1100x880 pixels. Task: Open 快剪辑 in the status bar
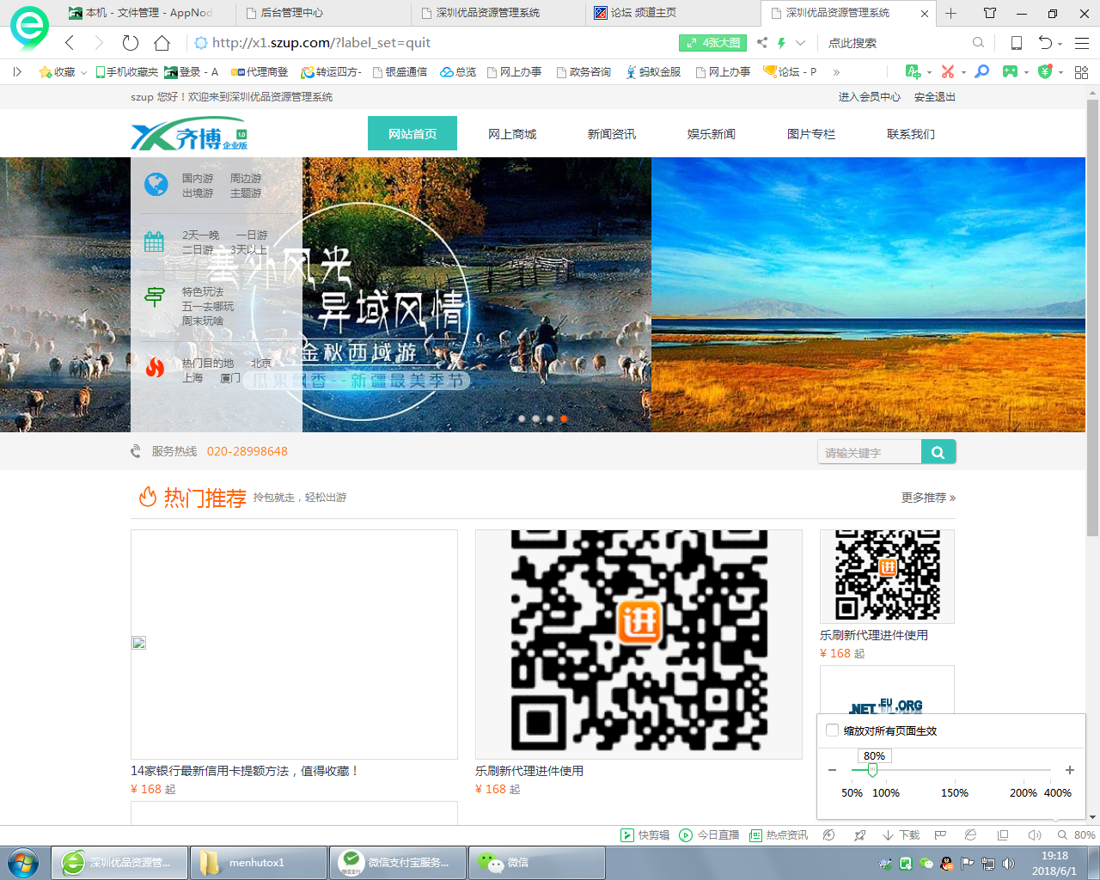pos(645,835)
